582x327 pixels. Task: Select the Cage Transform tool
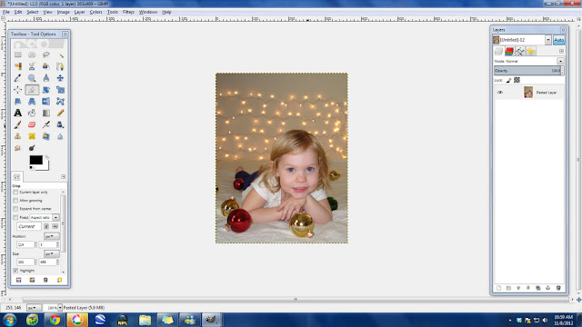click(60, 101)
